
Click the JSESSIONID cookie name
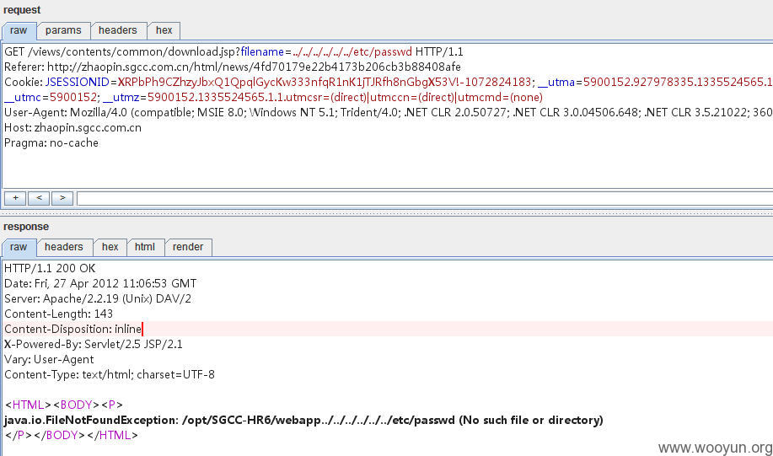[77, 82]
